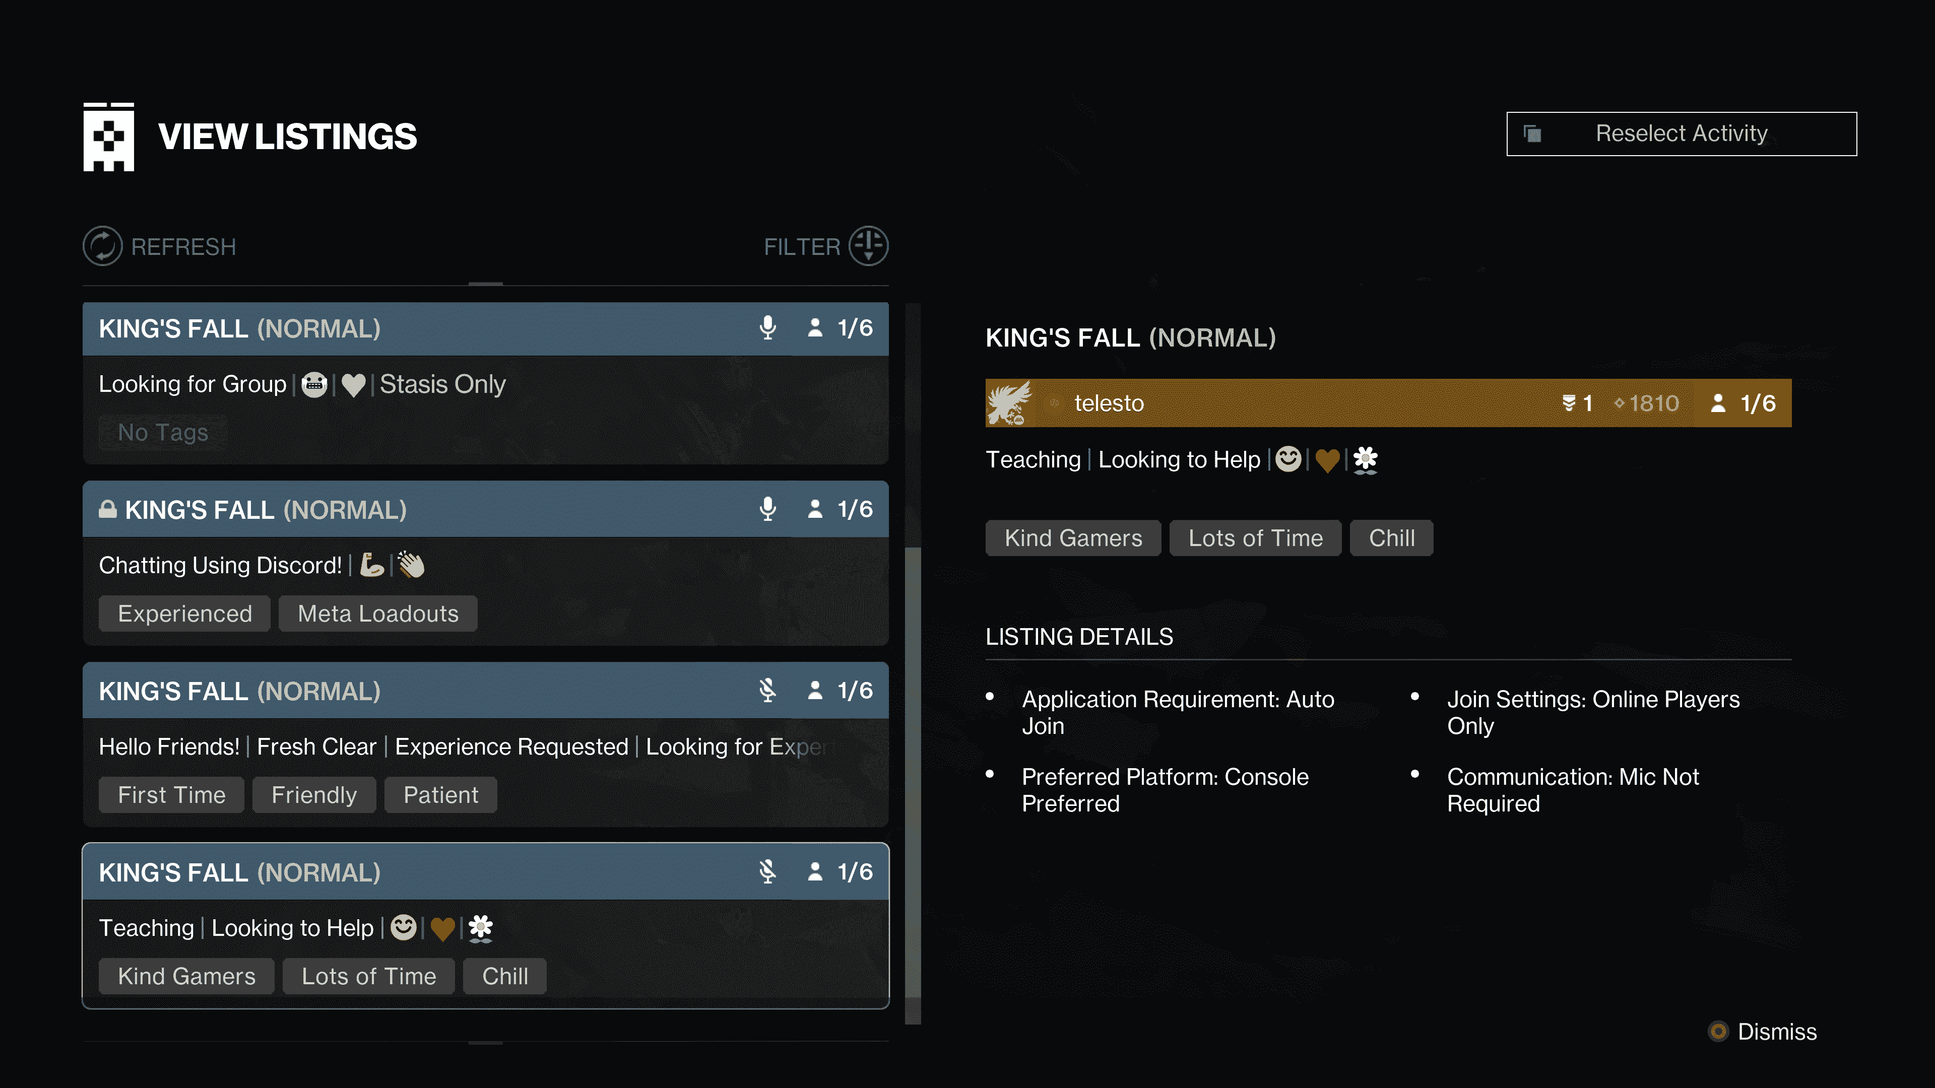Click the white heart emoji in Stasis listing
The width and height of the screenshot is (1935, 1088).
click(x=353, y=385)
